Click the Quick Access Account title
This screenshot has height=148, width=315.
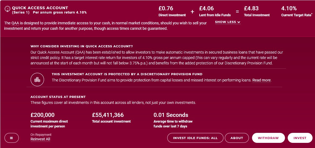click(x=40, y=8)
